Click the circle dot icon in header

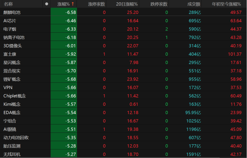click(x=46, y=4)
